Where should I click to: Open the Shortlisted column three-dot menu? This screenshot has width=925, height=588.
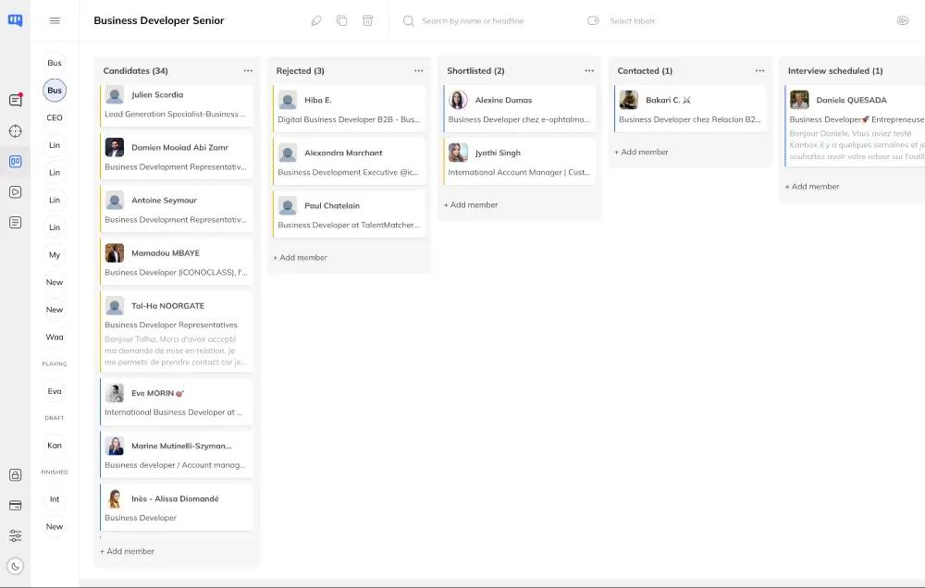588,71
